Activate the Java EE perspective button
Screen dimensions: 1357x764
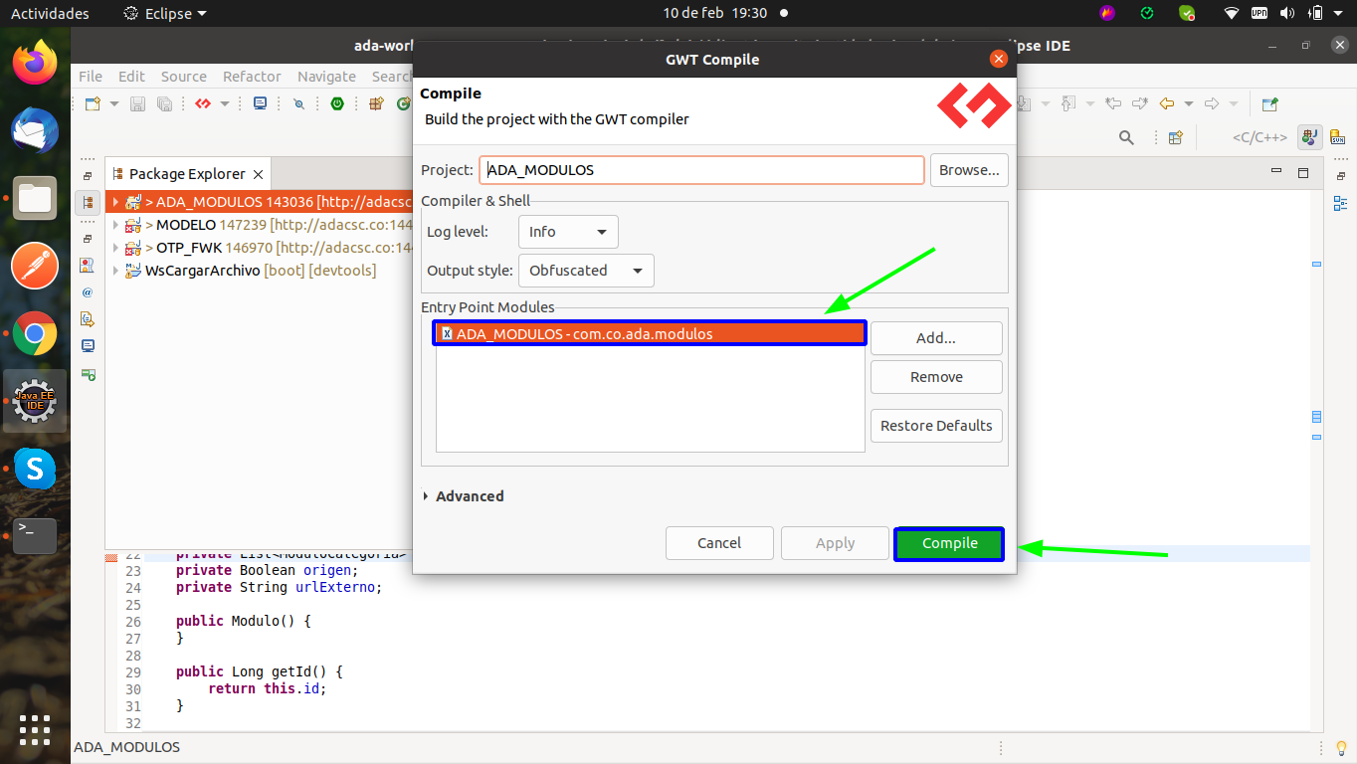[x=1310, y=137]
